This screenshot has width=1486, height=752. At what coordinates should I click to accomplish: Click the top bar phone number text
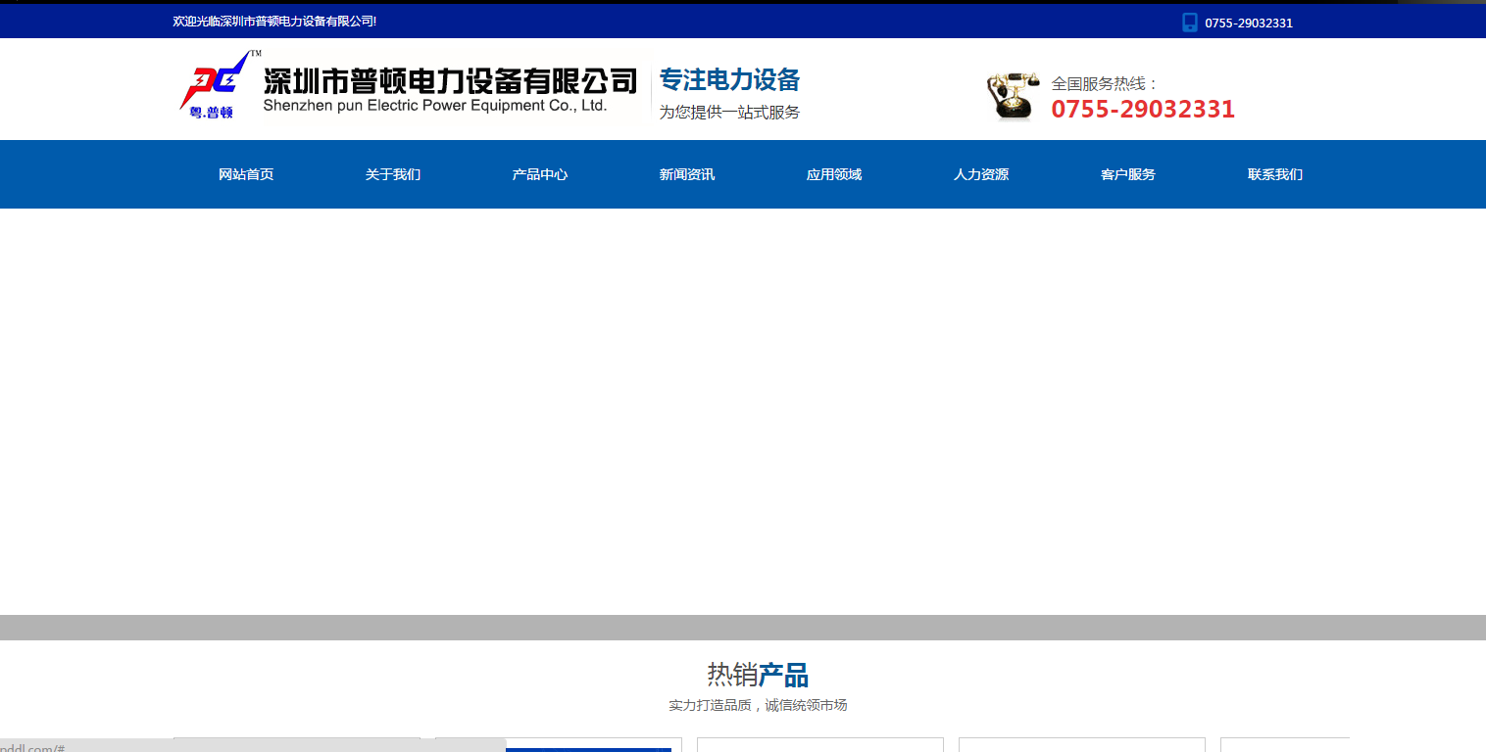pos(1249,23)
